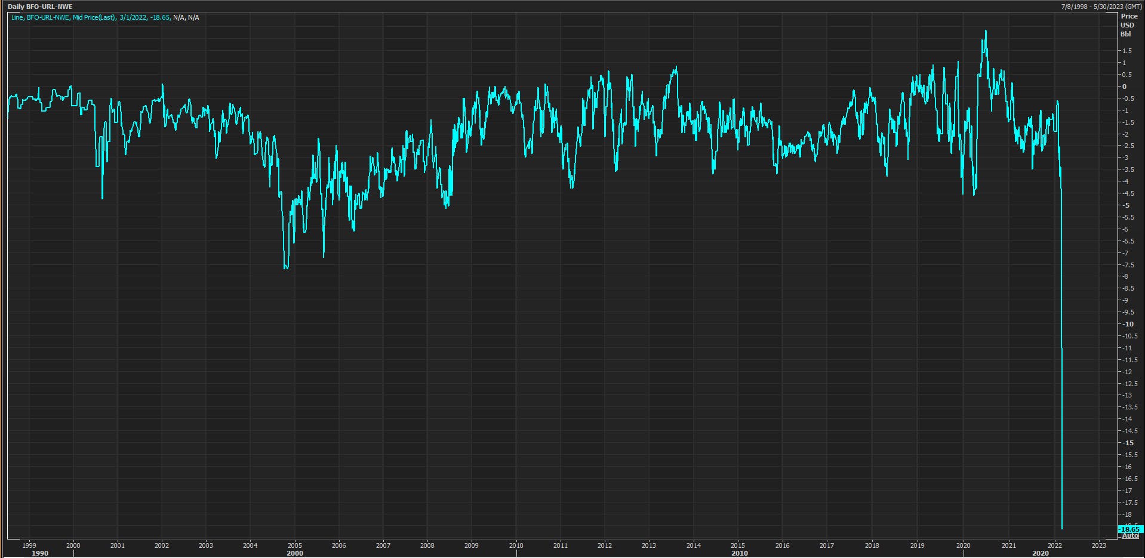Click the -10 value on price axis
Screen dimensions: 1145x558
click(x=1127, y=324)
